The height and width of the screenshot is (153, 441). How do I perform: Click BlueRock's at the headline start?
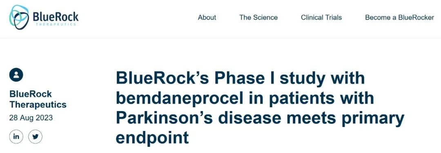coord(162,78)
